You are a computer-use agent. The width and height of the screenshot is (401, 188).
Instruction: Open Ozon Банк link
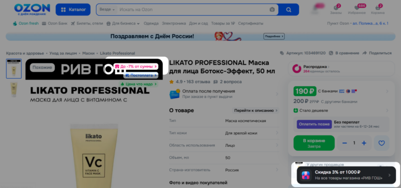tap(55, 24)
